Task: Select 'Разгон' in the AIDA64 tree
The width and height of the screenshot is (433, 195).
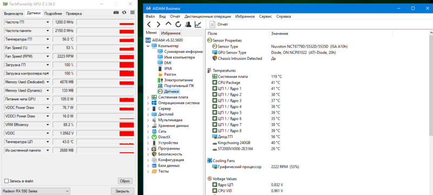Action: [x=170, y=75]
